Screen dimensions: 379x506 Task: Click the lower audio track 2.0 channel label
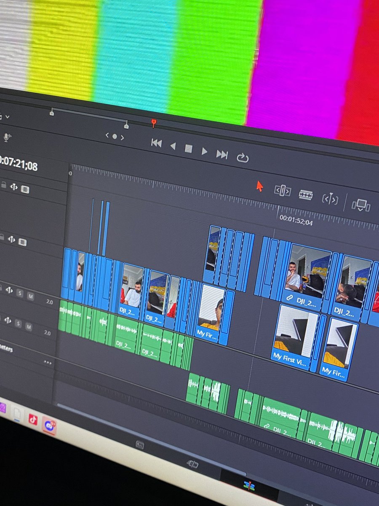(47, 333)
